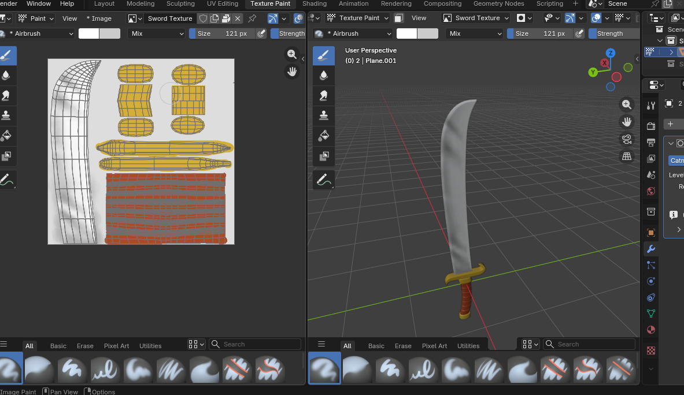Open the Paint mode dropdown in image editor

[x=36, y=18]
